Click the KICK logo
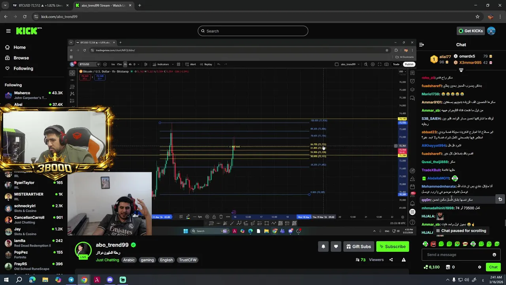 (28, 31)
